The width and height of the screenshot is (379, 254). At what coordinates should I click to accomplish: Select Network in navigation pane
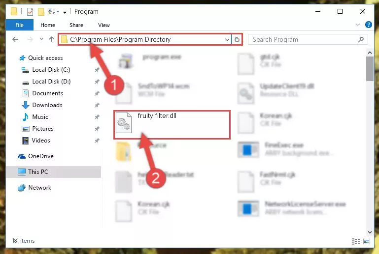(39, 188)
